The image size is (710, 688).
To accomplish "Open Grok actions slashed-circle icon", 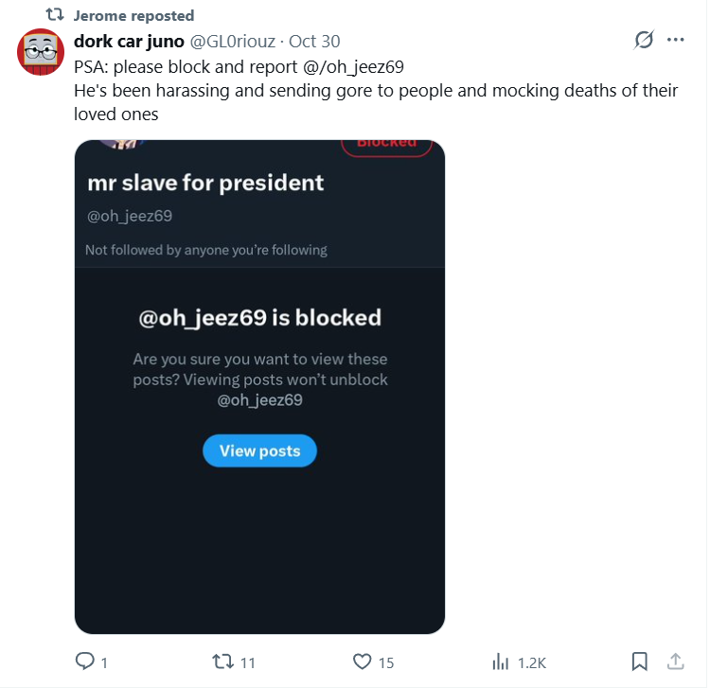I will point(644,40).
